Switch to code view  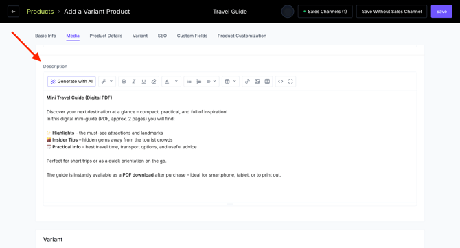coord(280,81)
